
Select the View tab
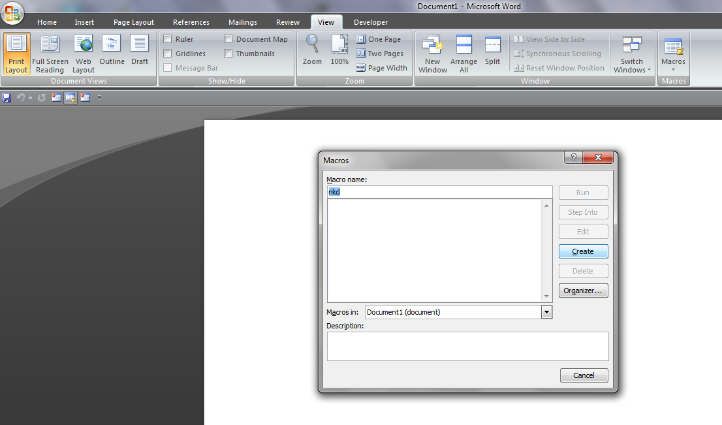point(326,22)
